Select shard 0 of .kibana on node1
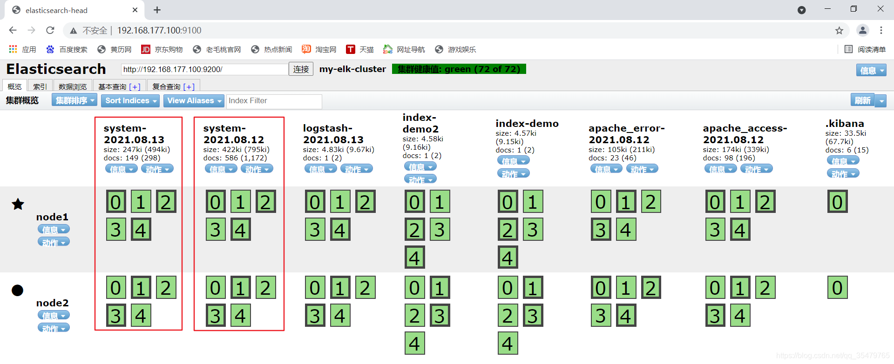 (837, 202)
